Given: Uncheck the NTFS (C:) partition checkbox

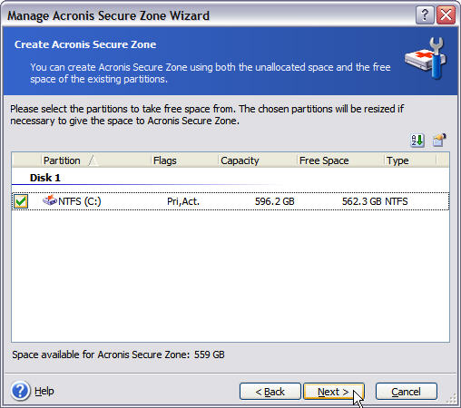Looking at the screenshot, I should tap(21, 201).
